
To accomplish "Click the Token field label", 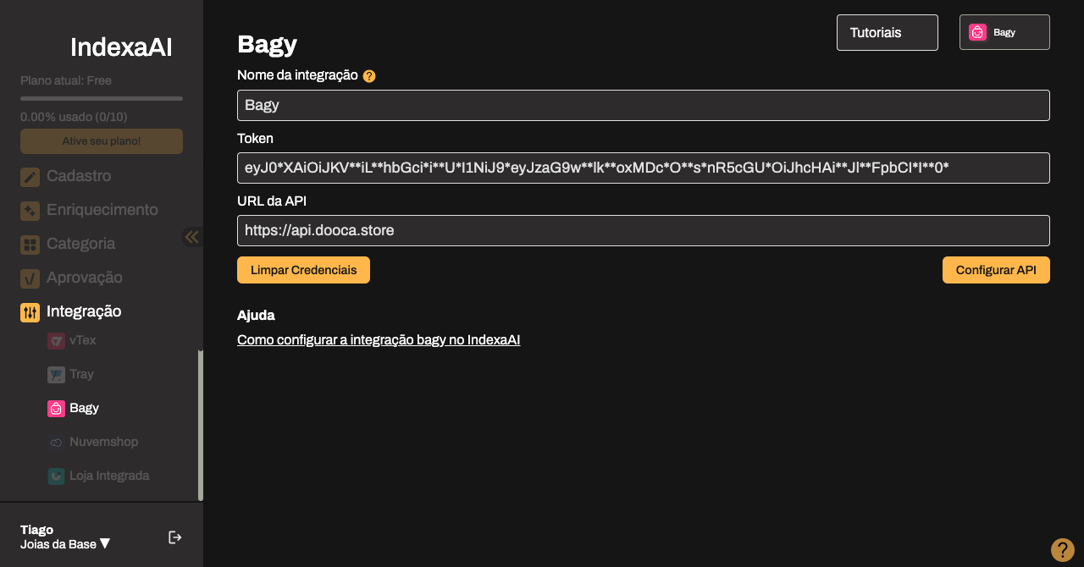I will pos(255,138).
